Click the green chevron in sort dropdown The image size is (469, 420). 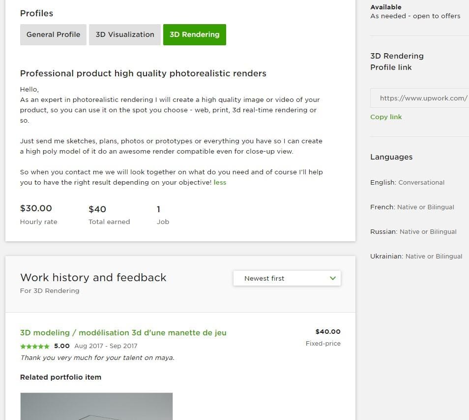333,278
